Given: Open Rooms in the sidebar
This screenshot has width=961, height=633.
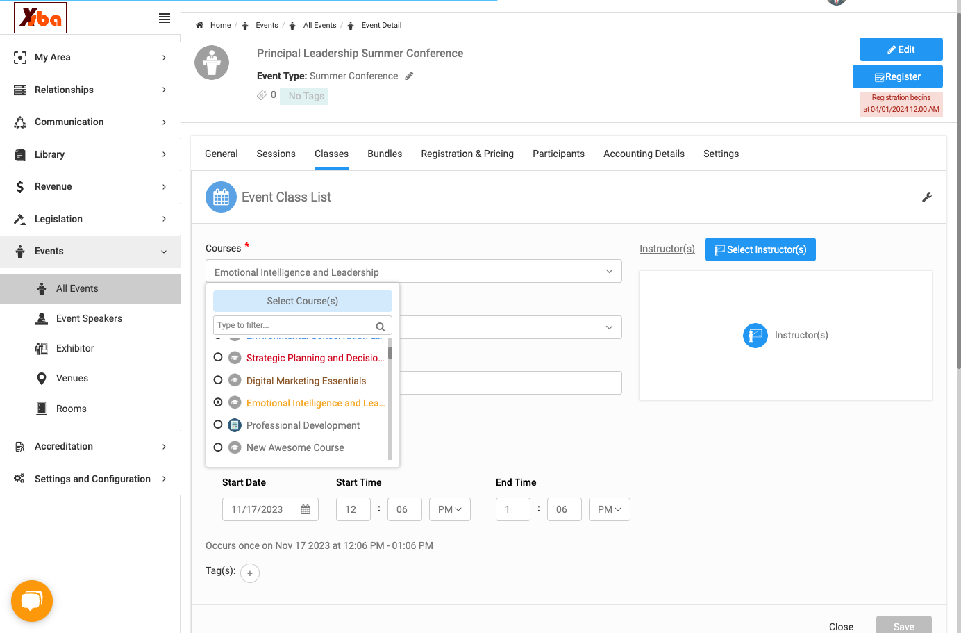Looking at the screenshot, I should [x=72, y=409].
